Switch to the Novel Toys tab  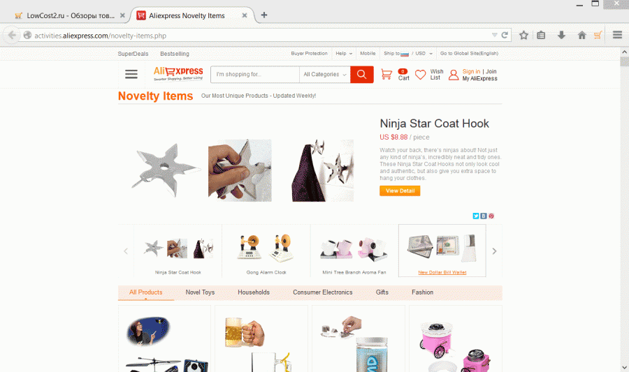point(200,292)
